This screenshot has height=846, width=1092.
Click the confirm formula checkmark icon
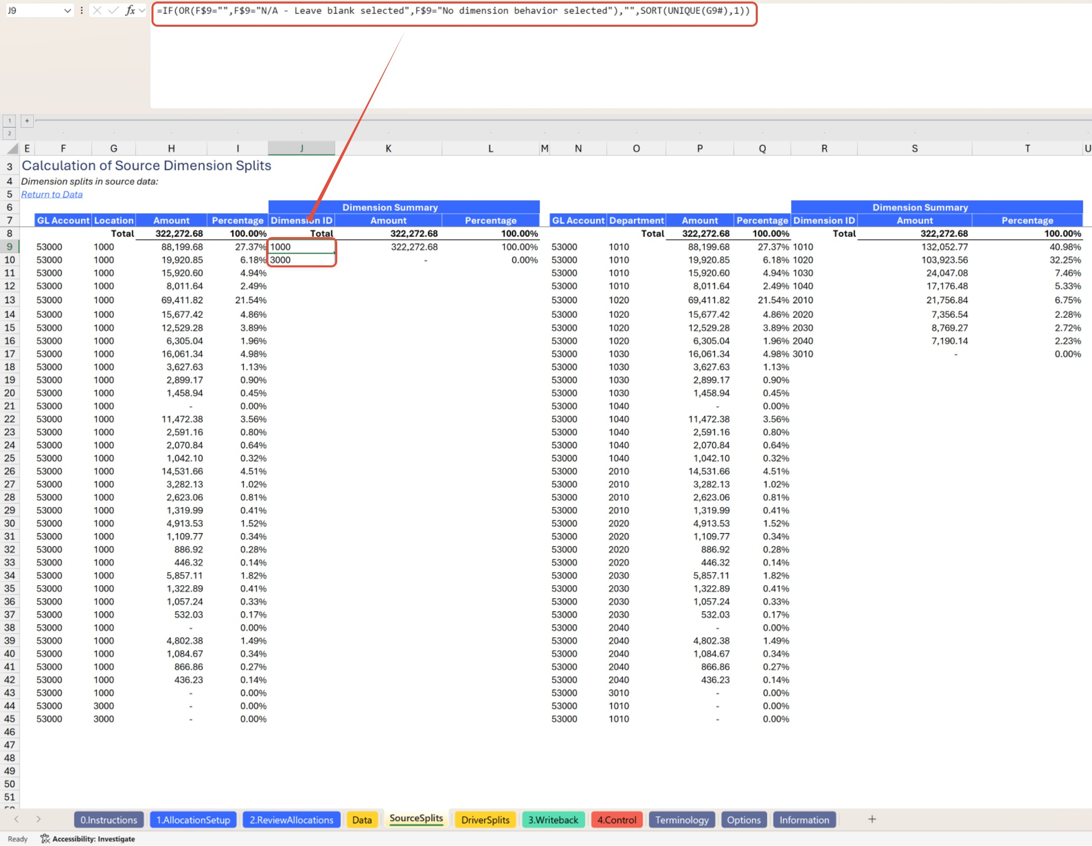click(114, 11)
